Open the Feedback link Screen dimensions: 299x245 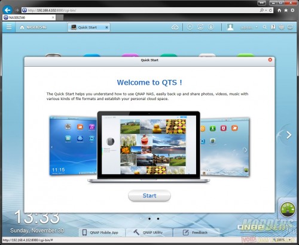196,232
